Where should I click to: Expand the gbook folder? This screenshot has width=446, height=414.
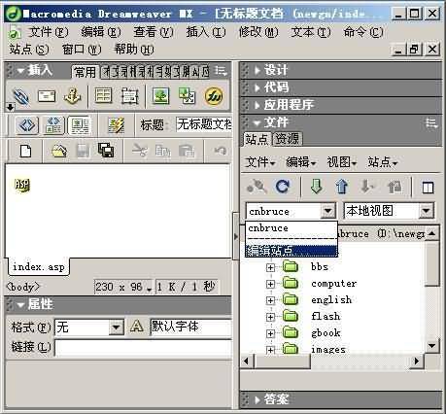(x=270, y=333)
